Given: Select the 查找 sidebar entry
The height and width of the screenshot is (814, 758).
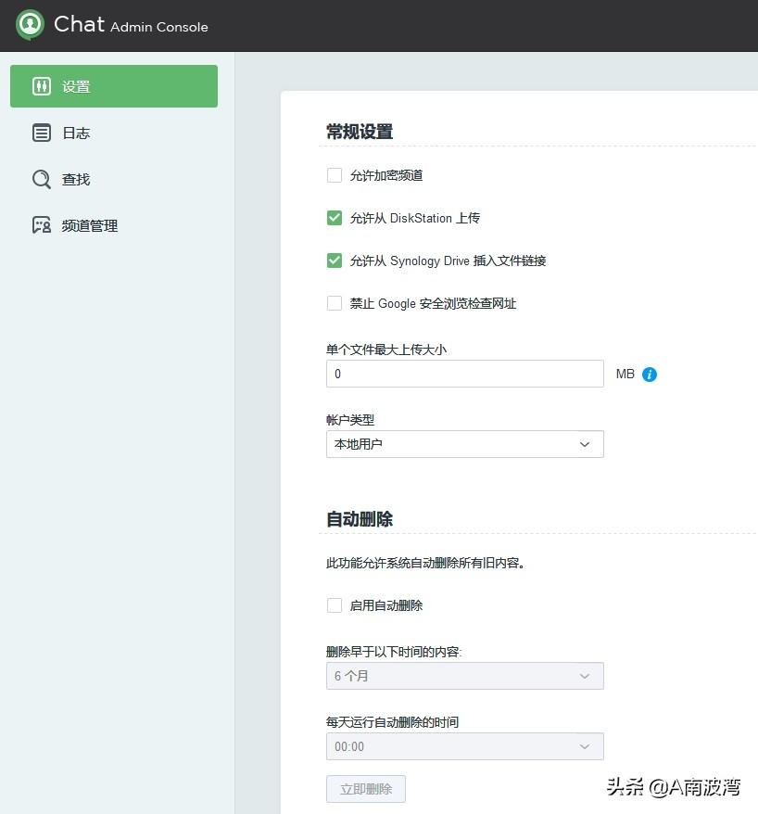Looking at the screenshot, I should 76,179.
